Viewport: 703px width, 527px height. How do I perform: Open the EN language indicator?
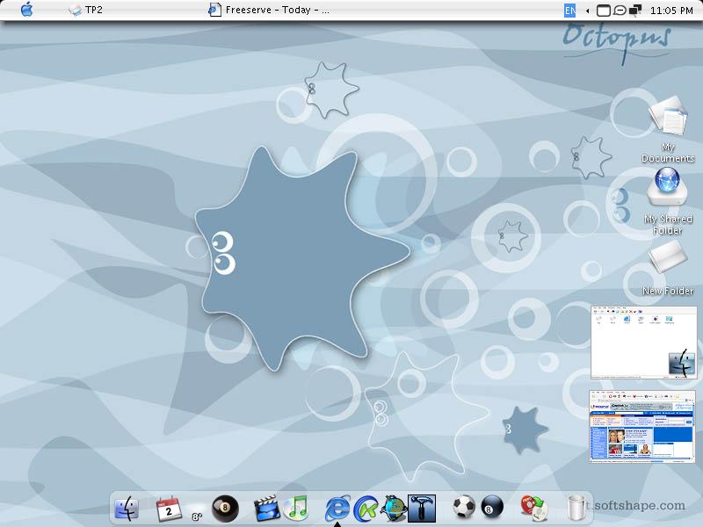(x=569, y=11)
